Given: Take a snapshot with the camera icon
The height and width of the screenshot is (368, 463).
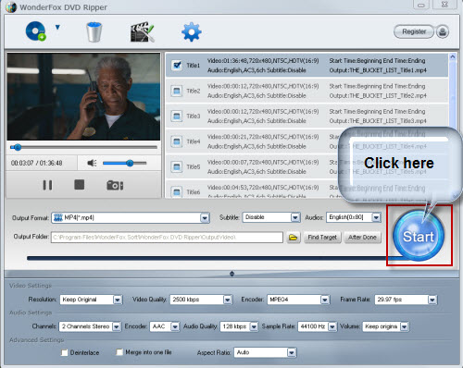Looking at the screenshot, I should [x=115, y=185].
